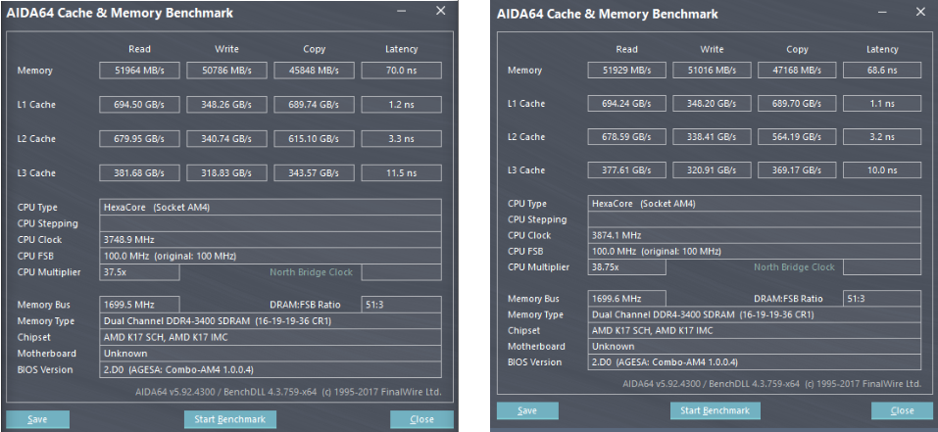Screen dimensions: 938x432
Task: Select Memory Write value 51016 MB/s
Action: (712, 70)
